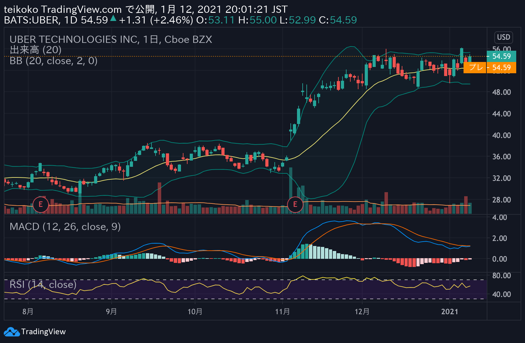Click the 44.00 price axis label

(x=501, y=114)
